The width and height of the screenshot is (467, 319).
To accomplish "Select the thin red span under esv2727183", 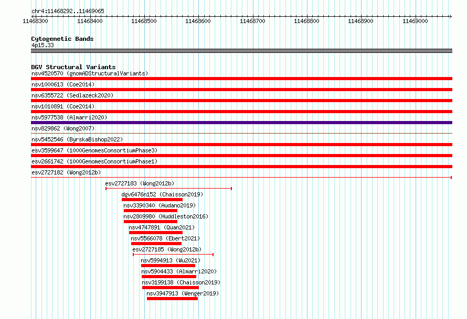I will click(168, 189).
